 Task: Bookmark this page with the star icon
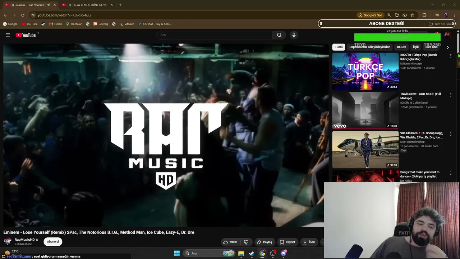412,15
